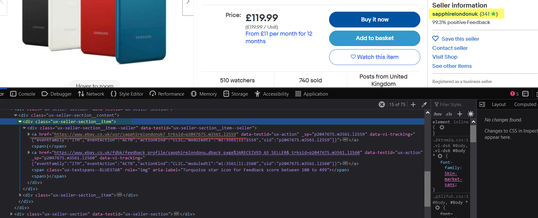Select the ux-textspans--BLUESTAR span node
Viewport: 538px width, 218px height.
click(190, 170)
